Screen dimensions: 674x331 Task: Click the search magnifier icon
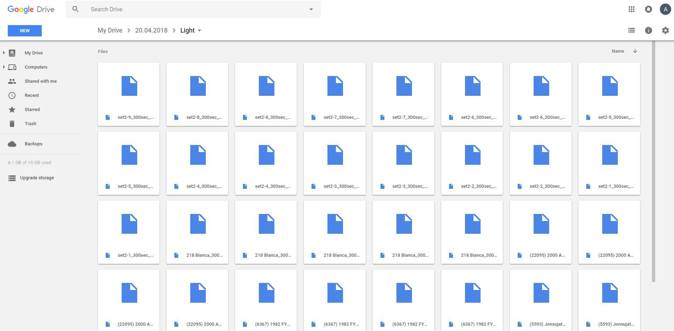(75, 9)
